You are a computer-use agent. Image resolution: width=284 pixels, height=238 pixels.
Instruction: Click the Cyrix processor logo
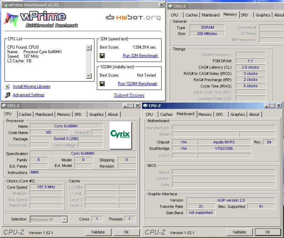click(120, 135)
